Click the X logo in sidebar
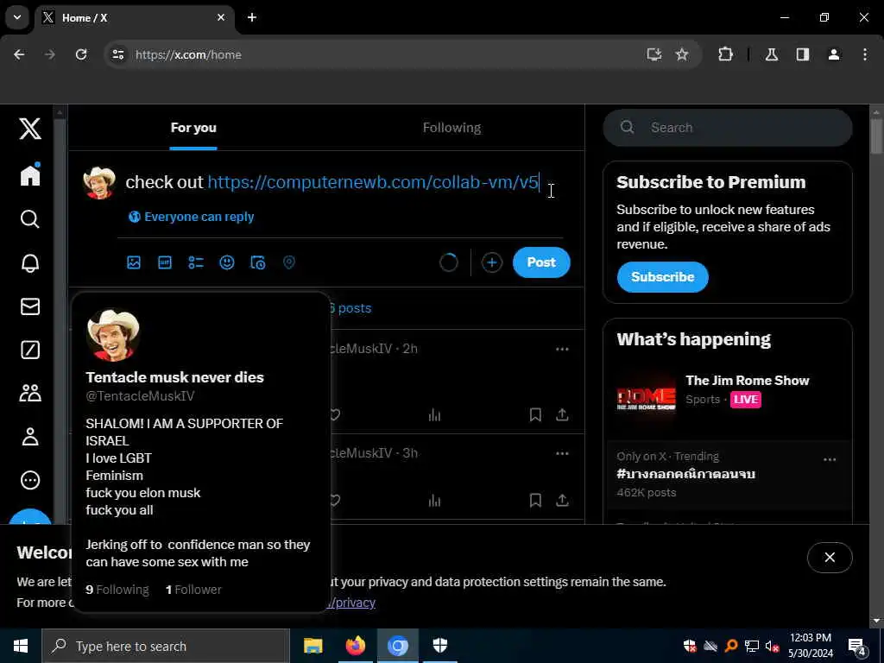This screenshot has width=884, height=663. pyautogui.click(x=30, y=129)
